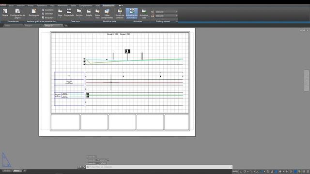Click workspace switching gear icon
Viewport: 310px width, 174px height.
tap(280, 172)
